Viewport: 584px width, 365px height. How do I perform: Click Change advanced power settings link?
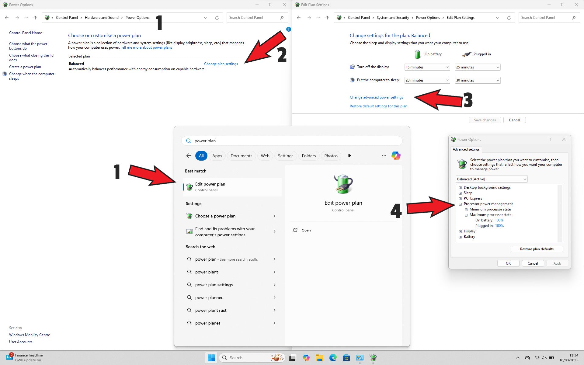376,97
